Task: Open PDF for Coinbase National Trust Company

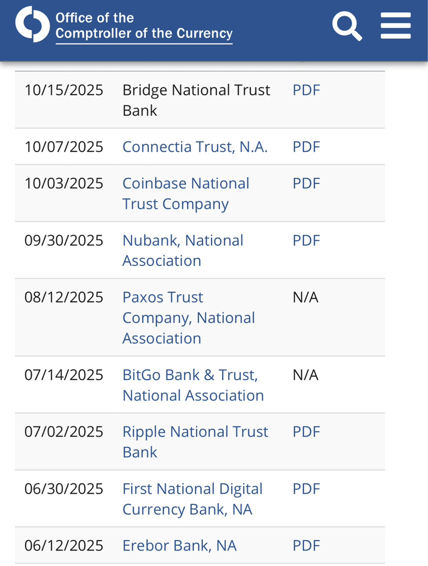Action: (x=307, y=183)
